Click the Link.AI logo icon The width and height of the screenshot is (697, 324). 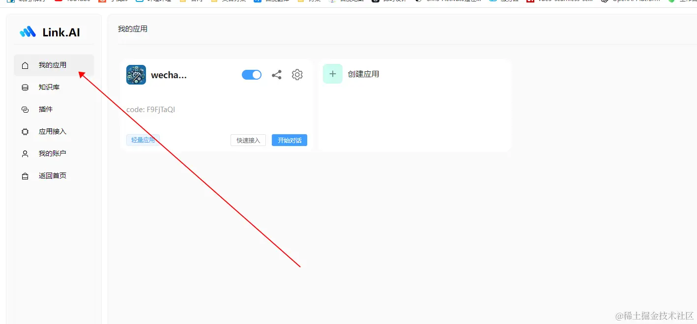27,31
